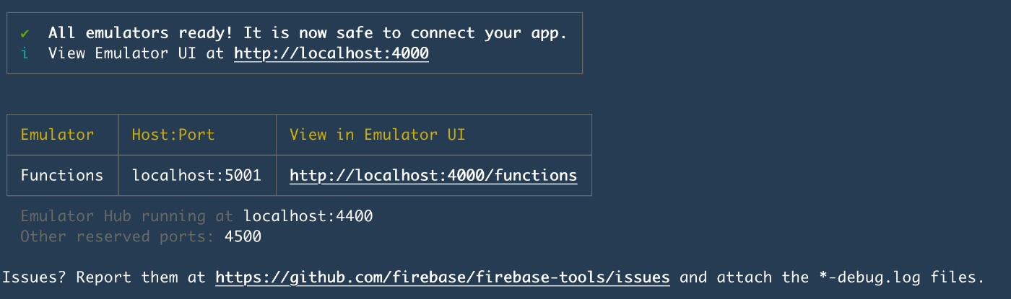Select the 'localhost:5001' host cell

tap(196, 175)
